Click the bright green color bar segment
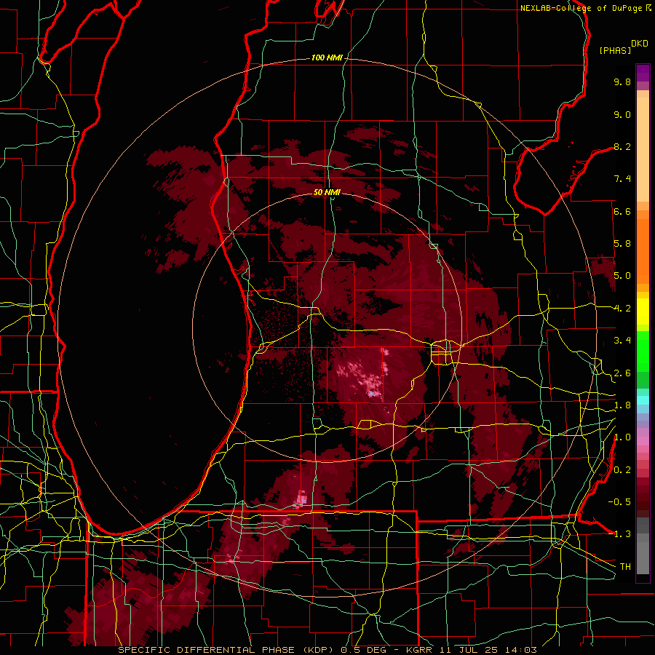The image size is (655, 655). coord(643,352)
